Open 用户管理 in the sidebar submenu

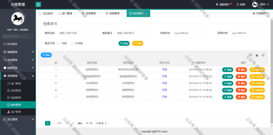click(18, 112)
